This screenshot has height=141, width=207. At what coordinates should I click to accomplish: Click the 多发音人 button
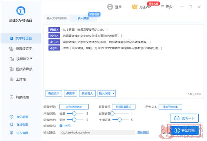[87, 93]
